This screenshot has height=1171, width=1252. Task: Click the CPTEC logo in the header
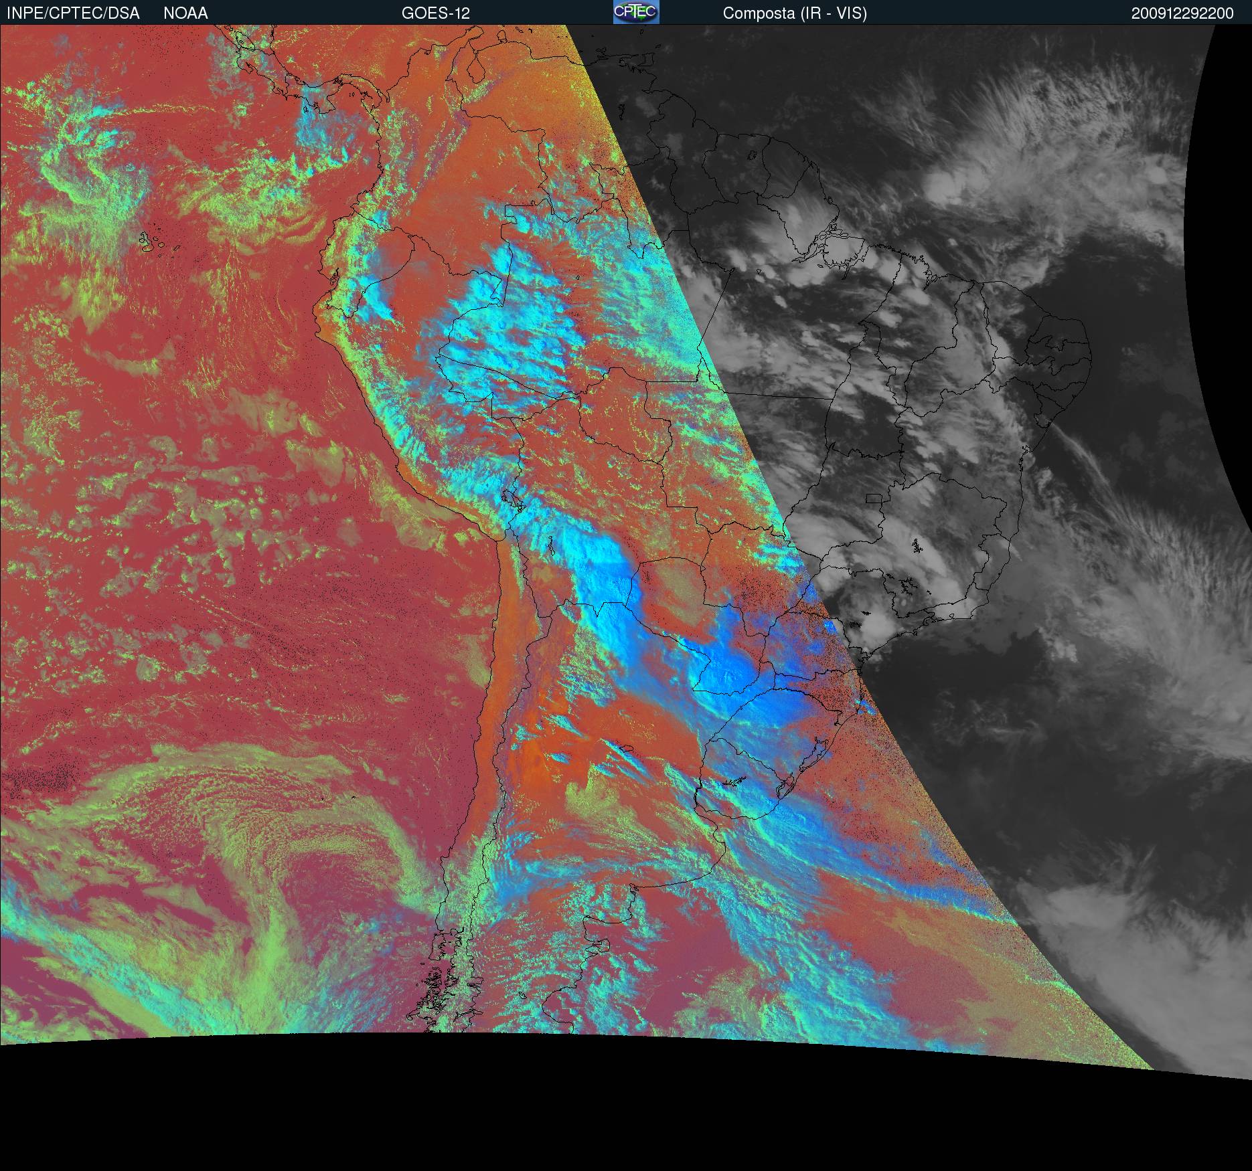[635, 12]
